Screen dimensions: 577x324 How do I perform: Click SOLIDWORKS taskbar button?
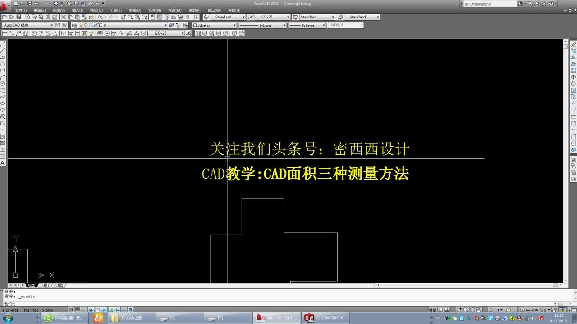coord(325,318)
